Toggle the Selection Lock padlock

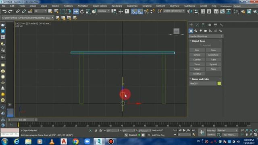pos(96,130)
